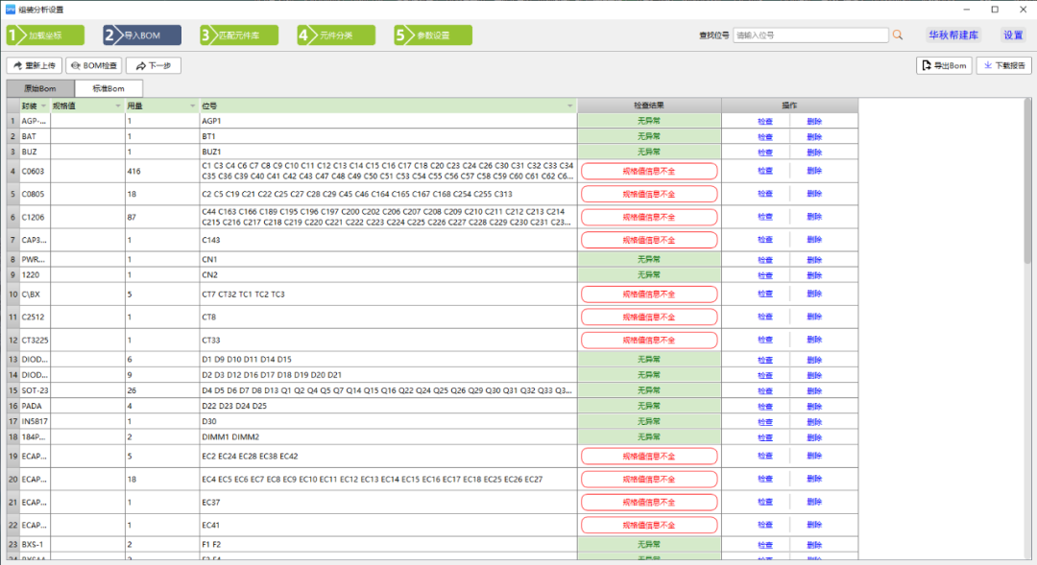Click 删除 link for the CN2 row
Screen dimensions: 1037x565
(x=814, y=275)
